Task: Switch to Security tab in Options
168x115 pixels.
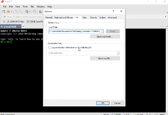Action: [93, 18]
